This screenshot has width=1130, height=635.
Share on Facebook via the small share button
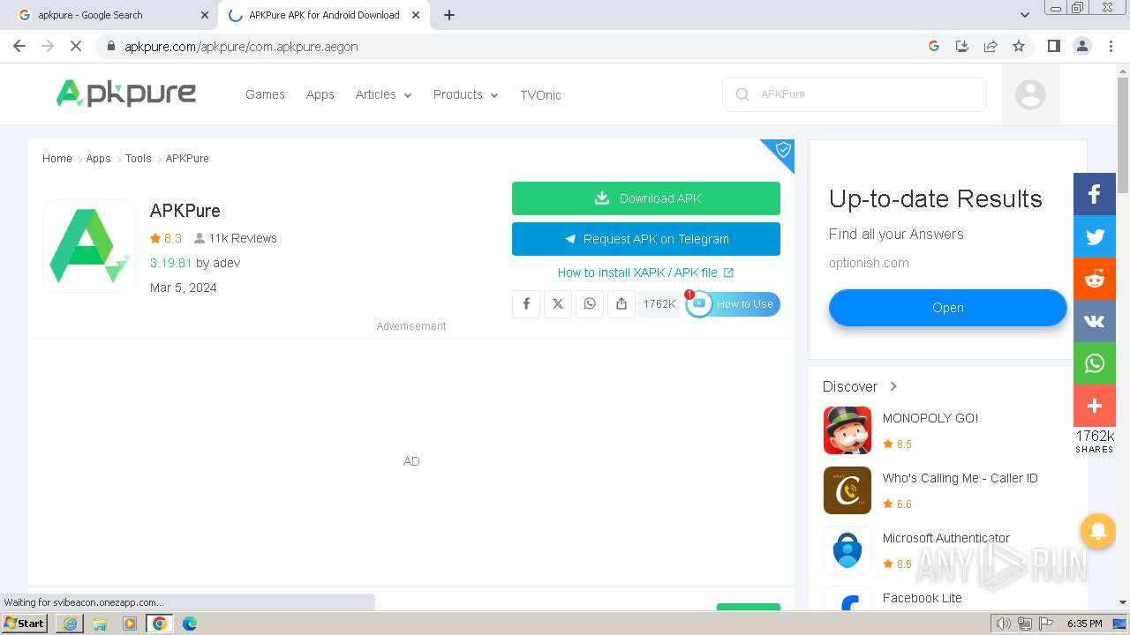526,303
